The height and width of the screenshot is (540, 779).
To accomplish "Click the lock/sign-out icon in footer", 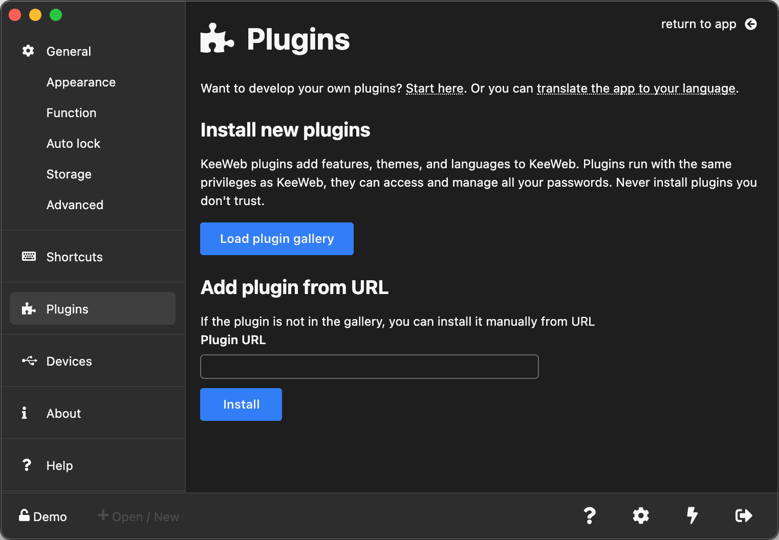I will (x=743, y=515).
